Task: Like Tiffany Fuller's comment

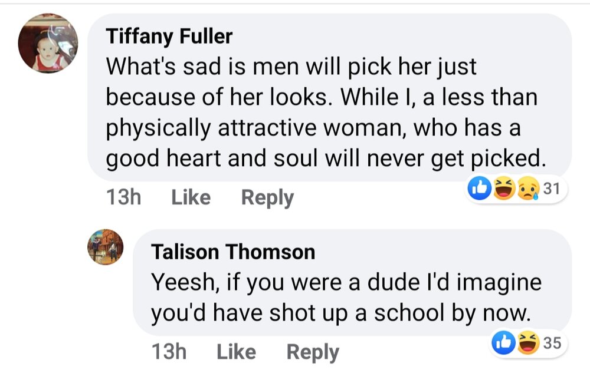Action: 191,197
